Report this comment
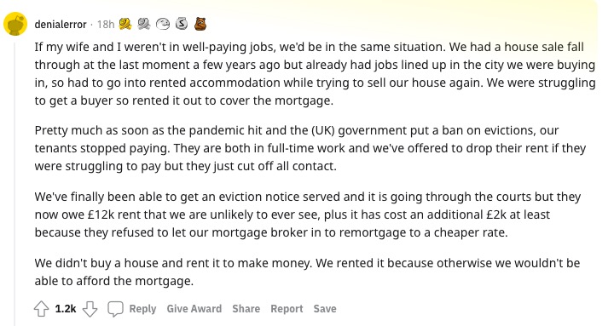The height and width of the screenshot is (326, 614). (287, 309)
